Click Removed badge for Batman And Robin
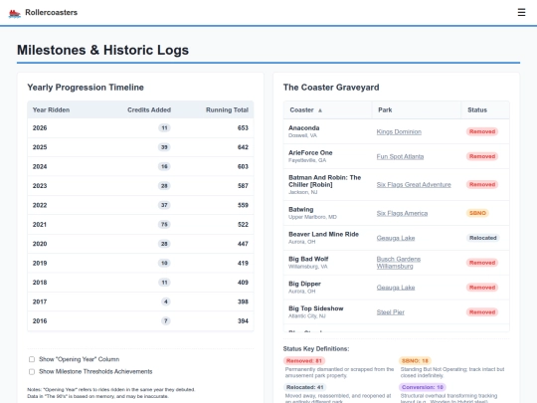The height and width of the screenshot is (403, 537). (482, 184)
